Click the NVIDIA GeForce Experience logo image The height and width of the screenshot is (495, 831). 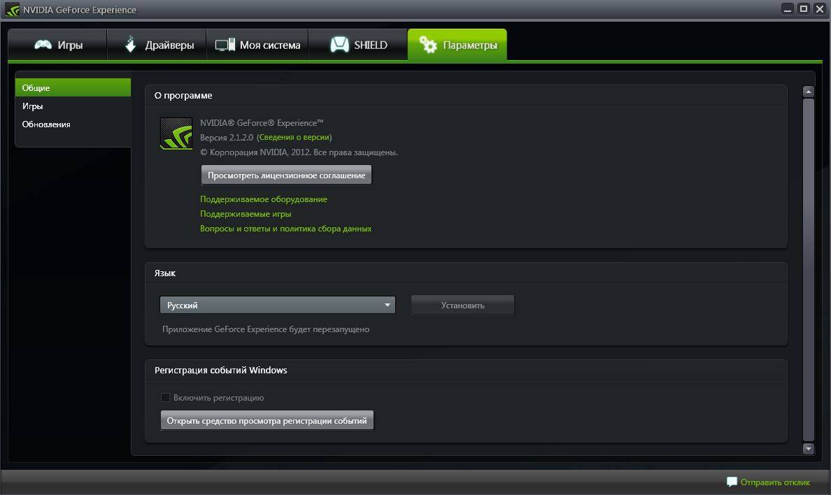coord(176,134)
